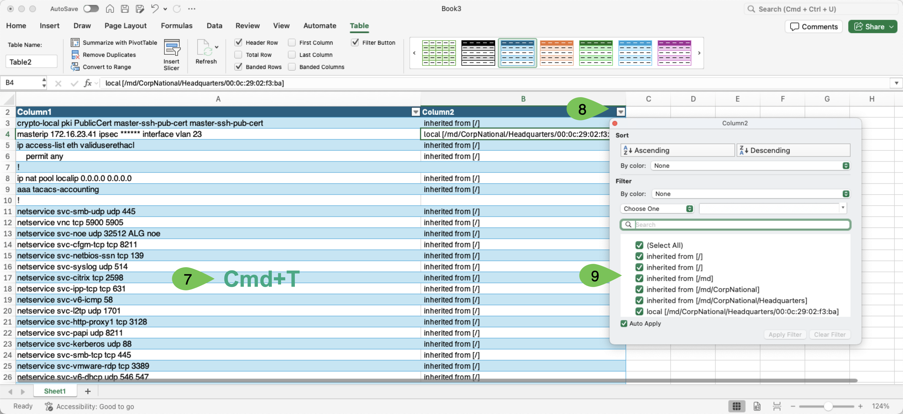The image size is (903, 414).
Task: Click the Undo arrow icon
Action: pos(154,9)
